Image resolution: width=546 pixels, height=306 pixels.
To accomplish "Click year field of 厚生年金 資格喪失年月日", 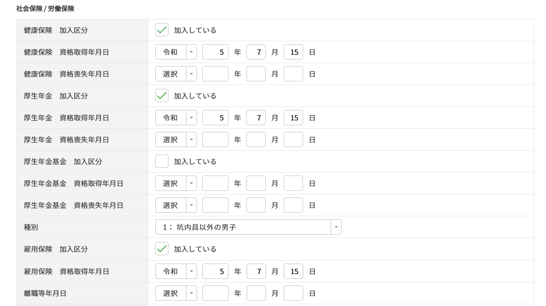I will pyautogui.click(x=215, y=140).
